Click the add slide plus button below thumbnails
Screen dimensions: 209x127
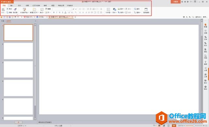(x=19, y=122)
